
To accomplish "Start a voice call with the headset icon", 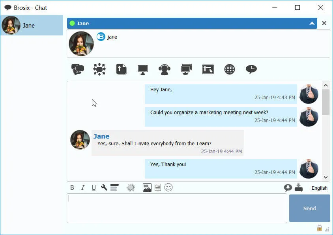I will 165,69.
